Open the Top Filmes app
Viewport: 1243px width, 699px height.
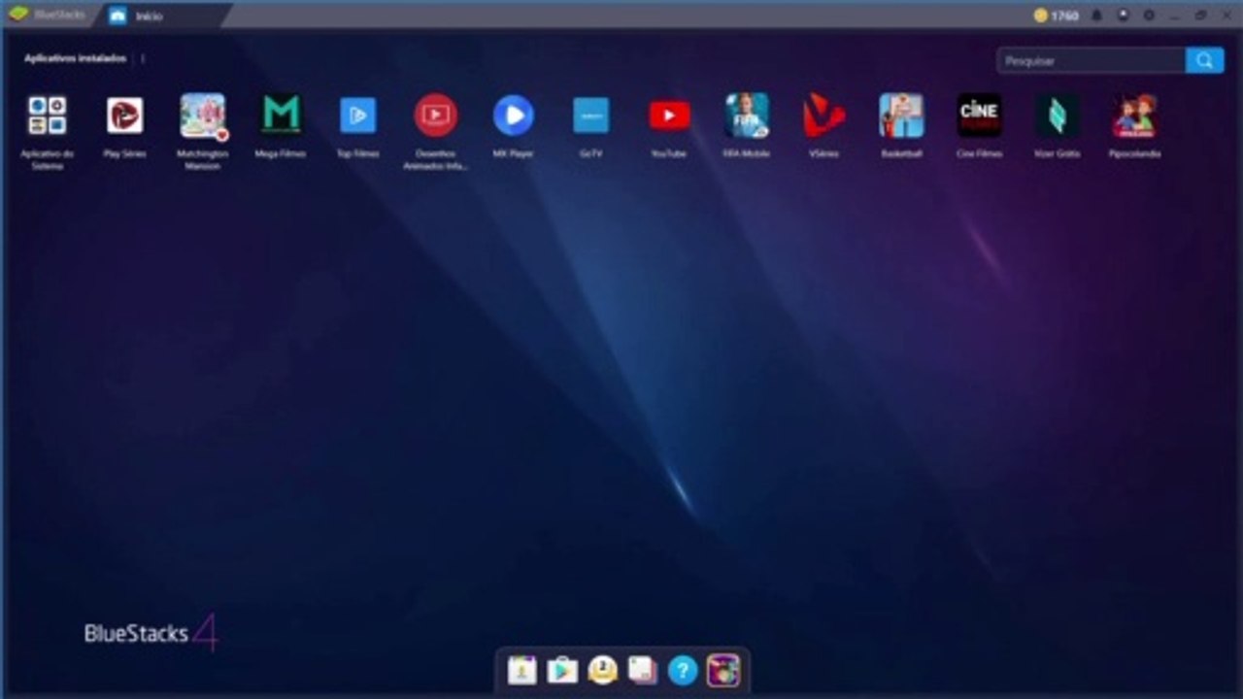click(x=358, y=116)
